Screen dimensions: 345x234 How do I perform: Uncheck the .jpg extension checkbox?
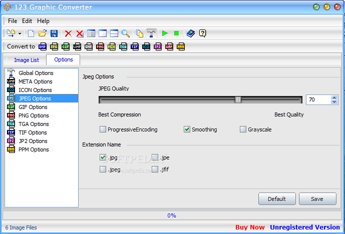coord(103,157)
